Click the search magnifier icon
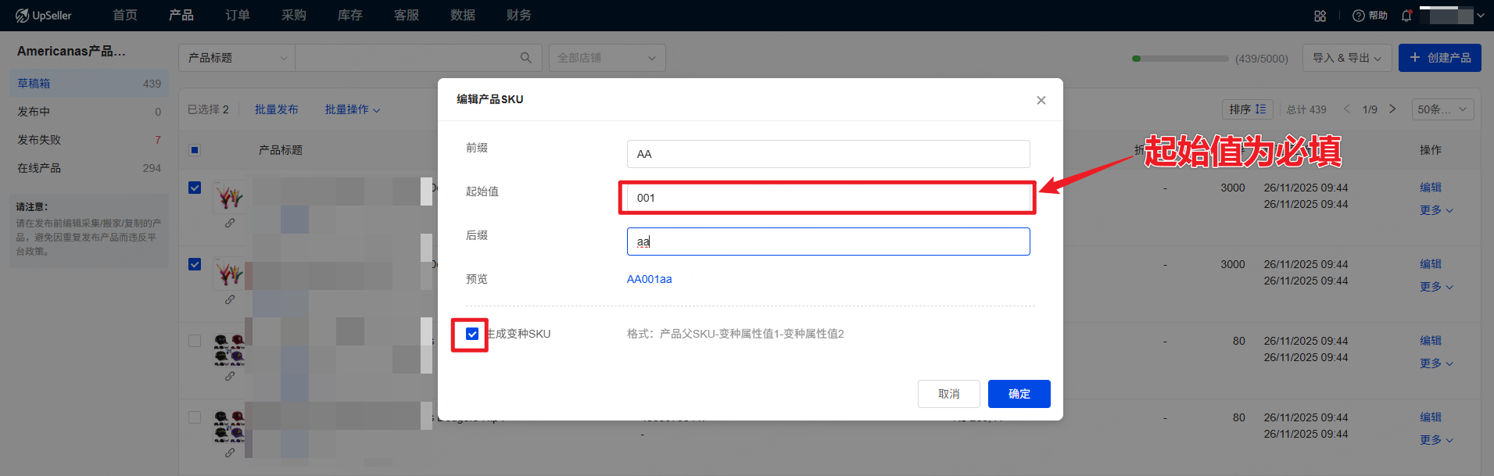This screenshot has width=1494, height=476. (526, 58)
